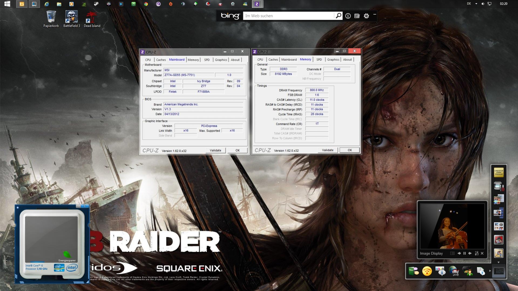518x291 pixels.
Task: Click the Bing search magnifier icon
Action: click(x=338, y=16)
